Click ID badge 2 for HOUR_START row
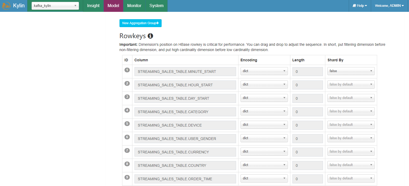This screenshot has height=186, width=409. click(127, 83)
